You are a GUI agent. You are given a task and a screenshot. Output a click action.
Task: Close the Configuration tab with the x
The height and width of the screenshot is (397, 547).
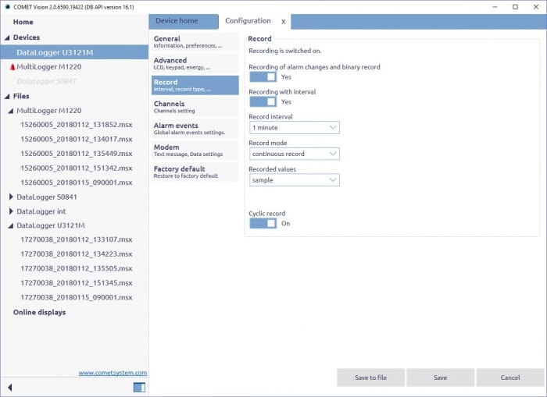point(283,22)
